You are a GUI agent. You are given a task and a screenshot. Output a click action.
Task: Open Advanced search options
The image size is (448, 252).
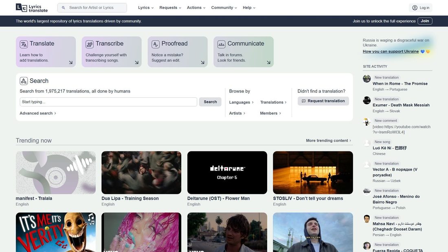38,113
